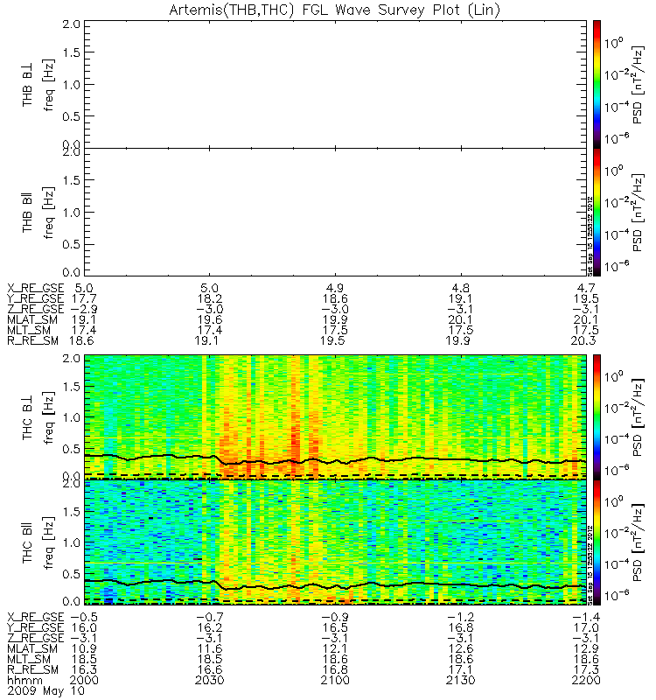This screenshot has width=656, height=700.
Task: Click the Y_RE_GSE value 18.2
Action: click(210, 298)
